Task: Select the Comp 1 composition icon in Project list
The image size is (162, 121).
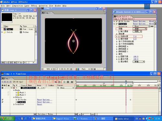Action: pos(5,29)
